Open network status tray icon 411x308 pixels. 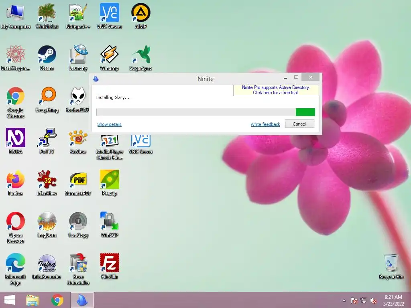[x=364, y=300]
